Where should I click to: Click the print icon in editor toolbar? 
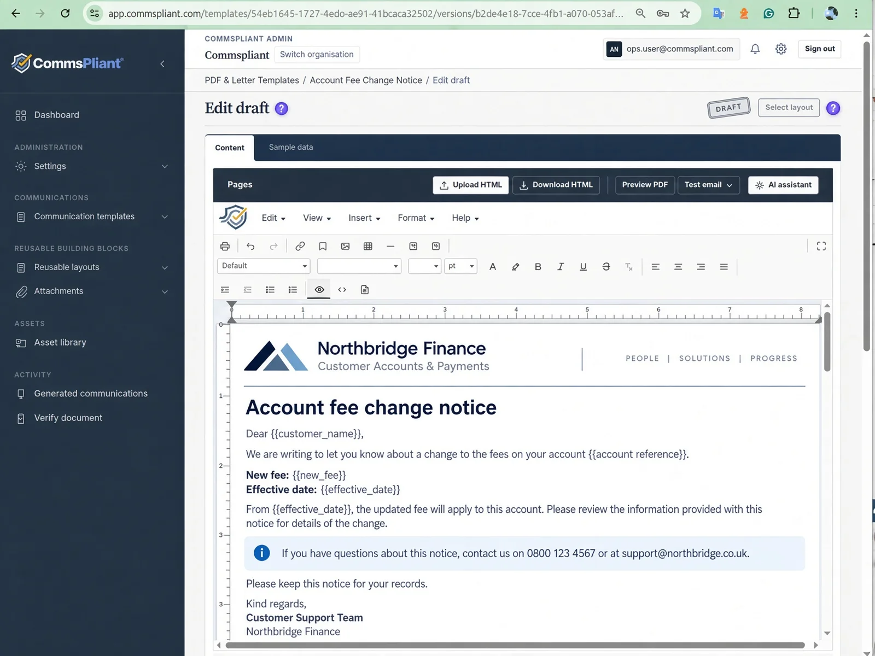pyautogui.click(x=225, y=246)
